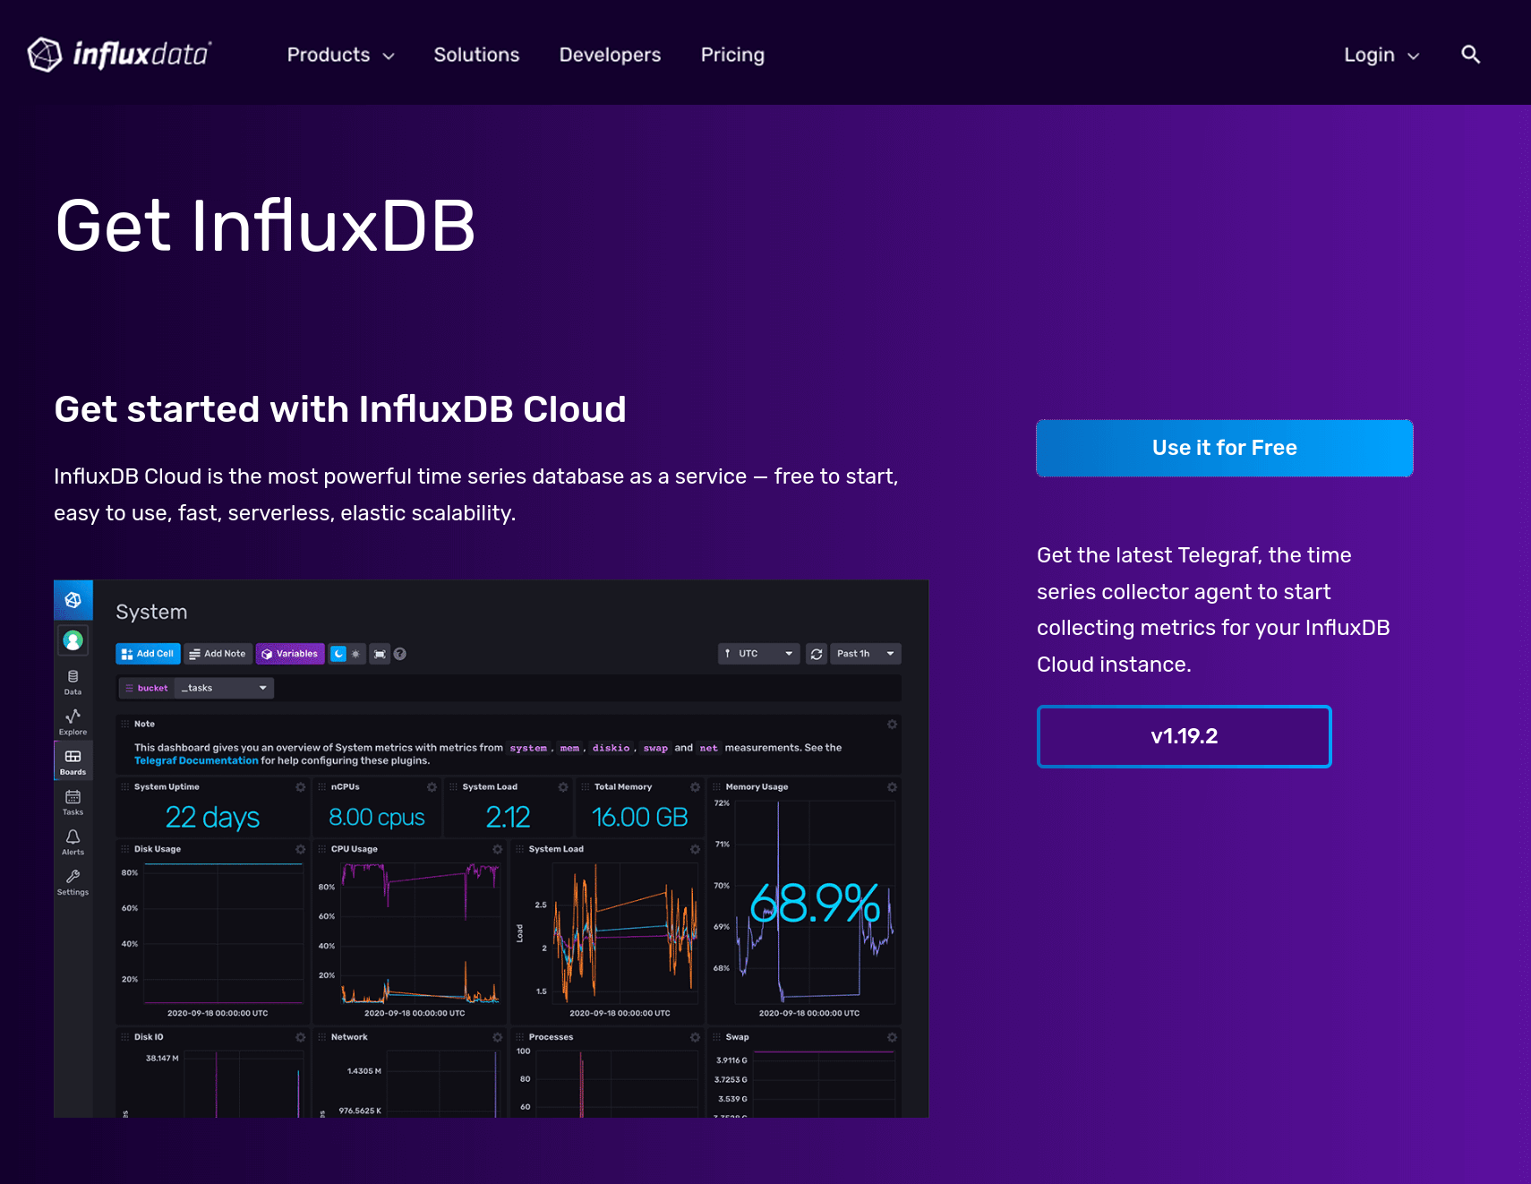Open Settings via the wrench icon
This screenshot has width=1531, height=1184.
(73, 879)
